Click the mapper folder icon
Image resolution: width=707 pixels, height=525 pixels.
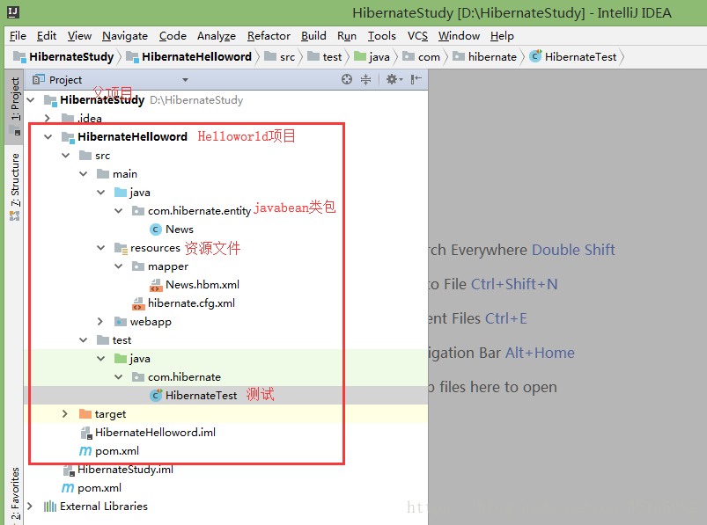pos(138,266)
